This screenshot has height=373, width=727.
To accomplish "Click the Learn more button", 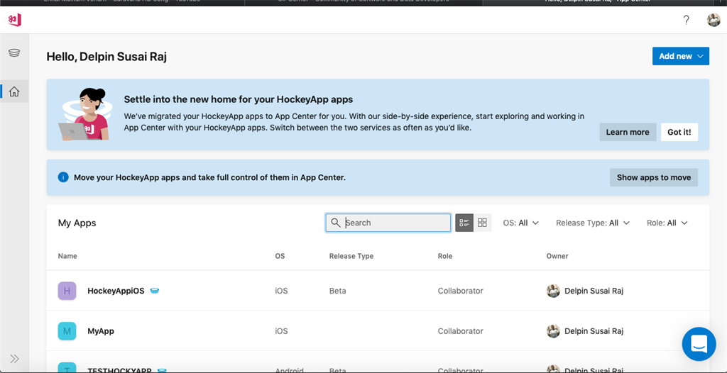I will pos(628,132).
